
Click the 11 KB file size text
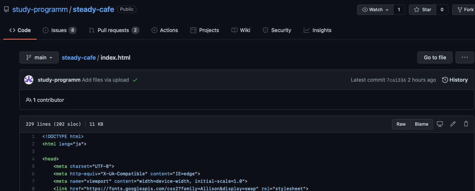[x=96, y=124]
